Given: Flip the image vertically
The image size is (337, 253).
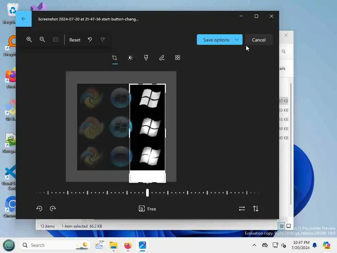Looking at the screenshot, I should tap(255, 209).
